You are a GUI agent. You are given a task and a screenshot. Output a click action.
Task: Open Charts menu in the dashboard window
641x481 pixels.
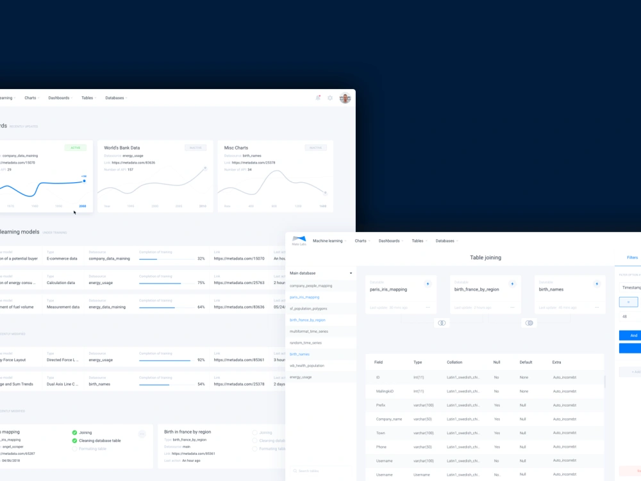pyautogui.click(x=32, y=97)
